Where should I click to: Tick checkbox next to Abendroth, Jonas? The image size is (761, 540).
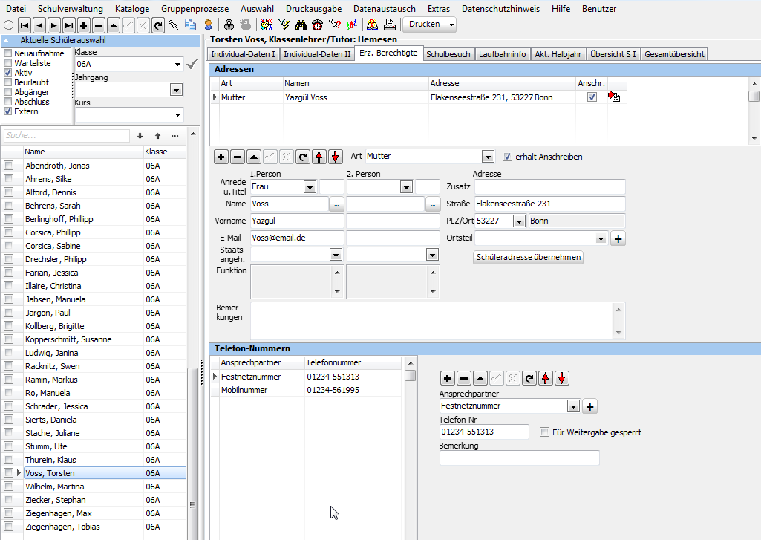(8, 166)
